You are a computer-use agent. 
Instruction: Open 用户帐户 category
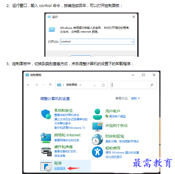[113, 111]
